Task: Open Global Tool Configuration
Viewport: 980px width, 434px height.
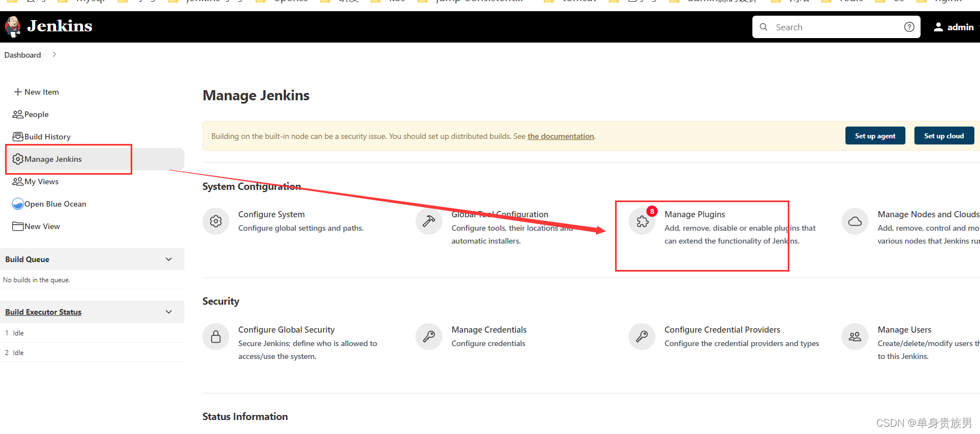Action: tap(500, 214)
